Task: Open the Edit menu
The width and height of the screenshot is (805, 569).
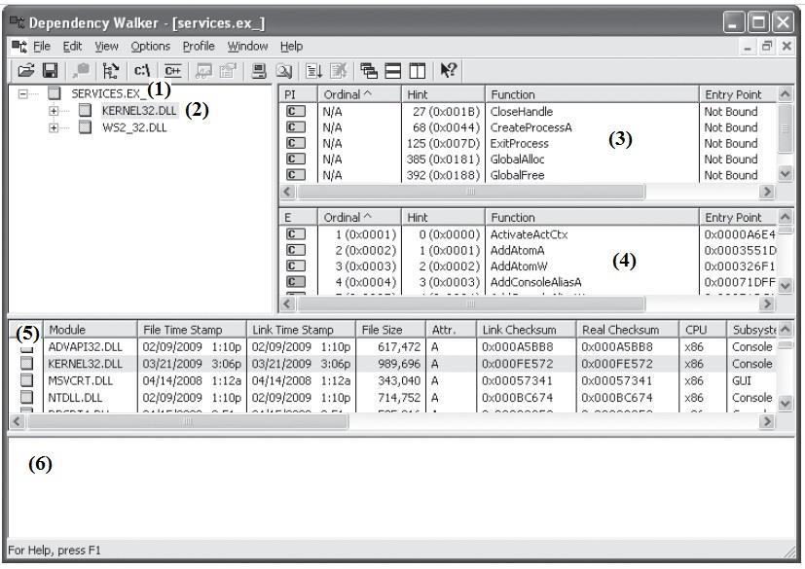Action: (x=72, y=47)
